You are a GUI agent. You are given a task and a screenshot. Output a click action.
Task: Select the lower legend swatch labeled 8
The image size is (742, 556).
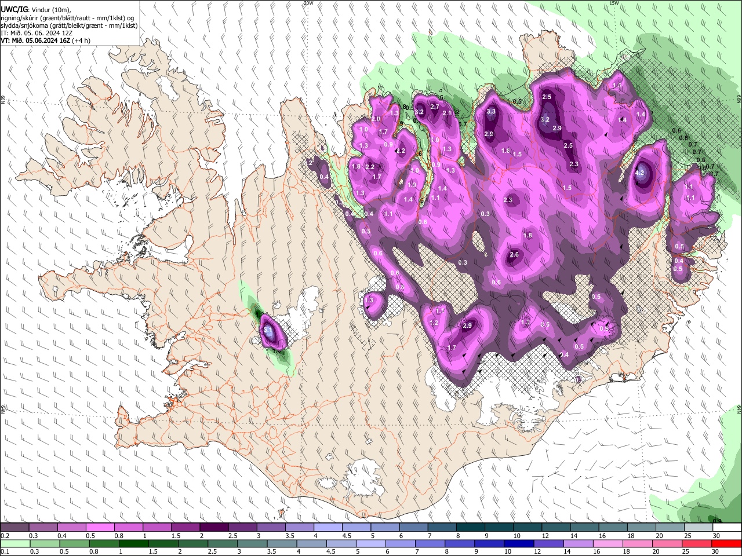(x=460, y=543)
